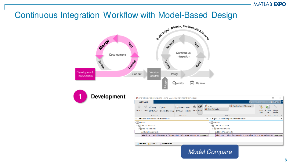Click the Review clipboard icon

click(192, 83)
